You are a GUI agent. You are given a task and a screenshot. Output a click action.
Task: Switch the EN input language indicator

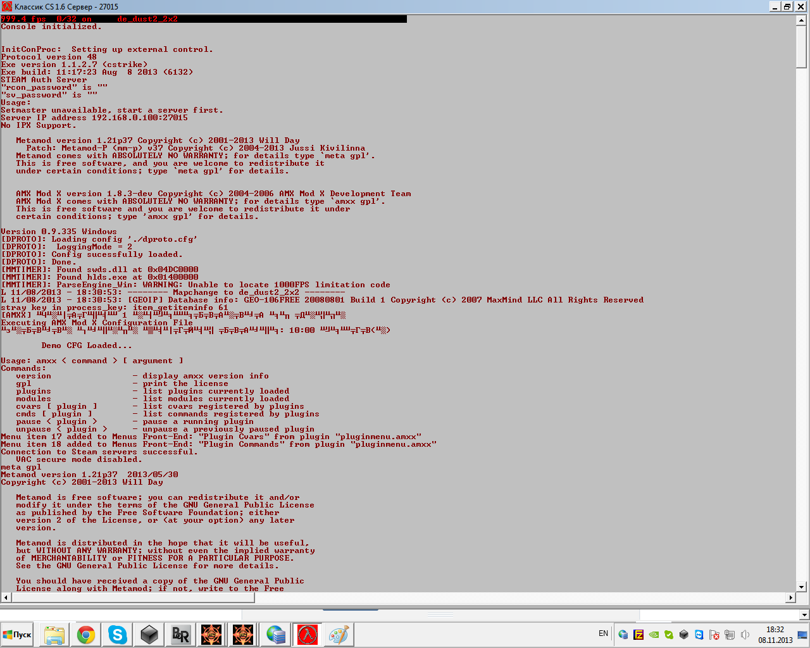tap(603, 633)
